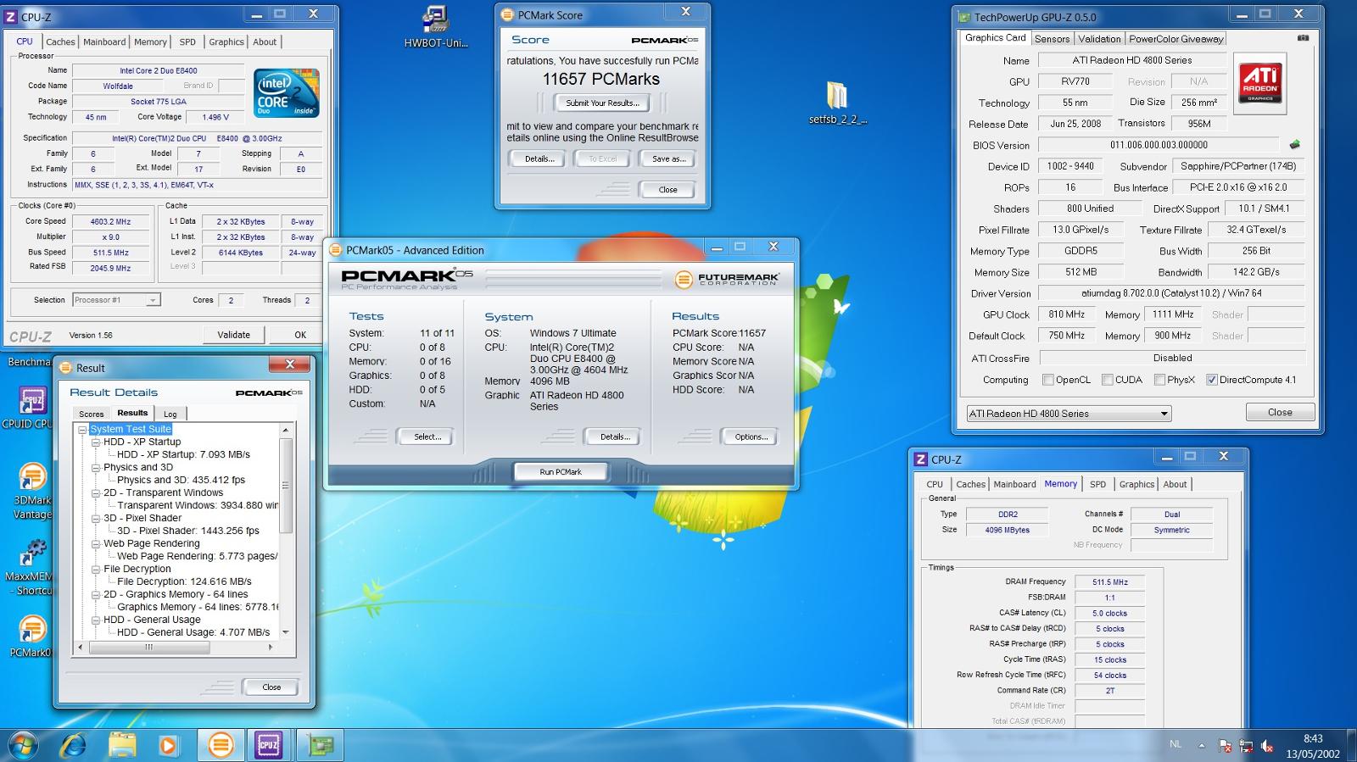Enable the CUDA checkbox

coord(1108,380)
